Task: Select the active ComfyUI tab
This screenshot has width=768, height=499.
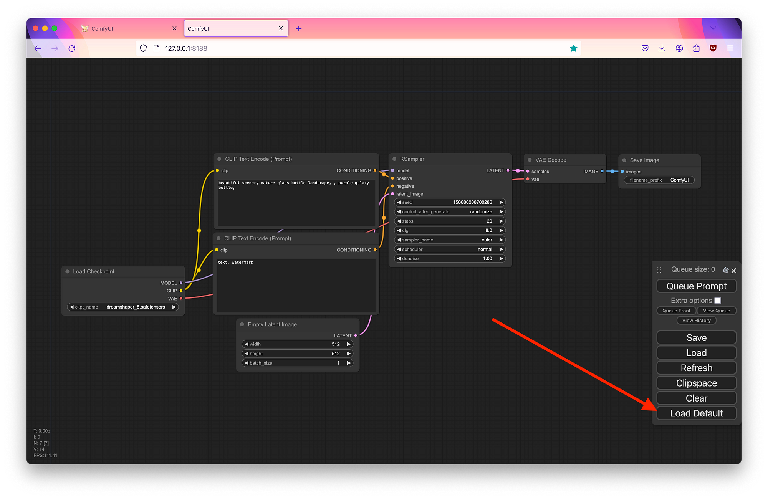Action: (x=236, y=28)
